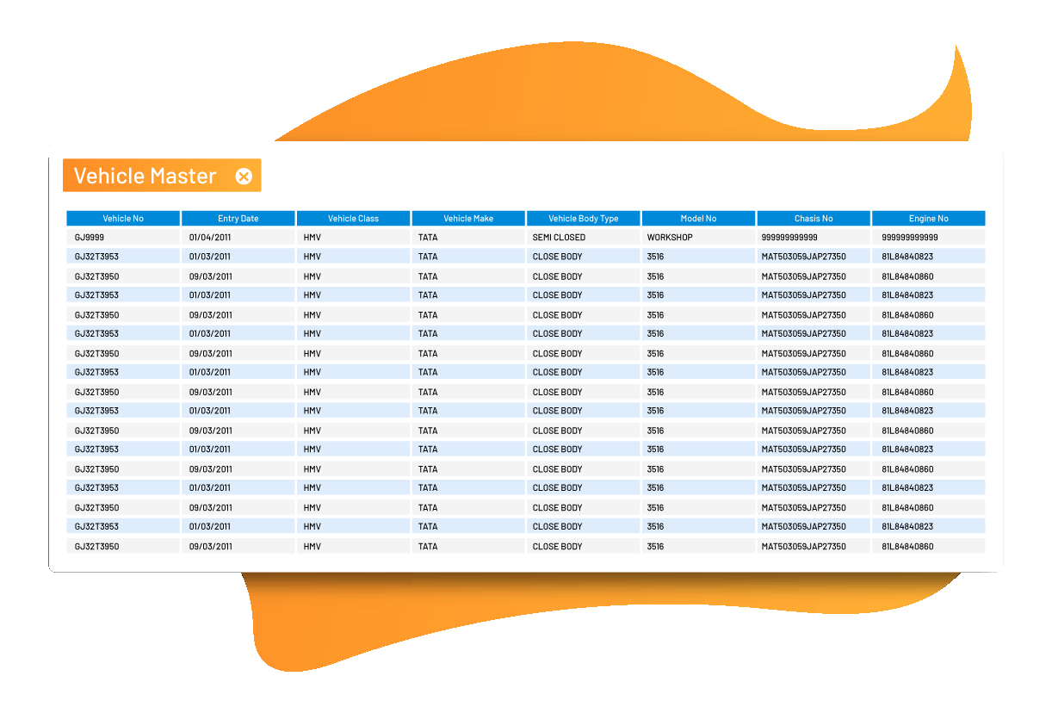Click entry date 01/04/2011 cell

(x=210, y=238)
